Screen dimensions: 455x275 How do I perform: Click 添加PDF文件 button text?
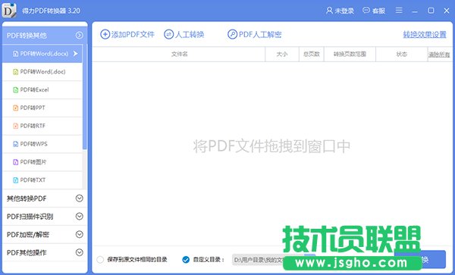(x=133, y=35)
